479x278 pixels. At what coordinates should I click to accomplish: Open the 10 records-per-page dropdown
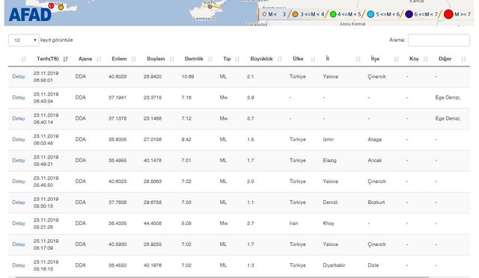pos(23,40)
